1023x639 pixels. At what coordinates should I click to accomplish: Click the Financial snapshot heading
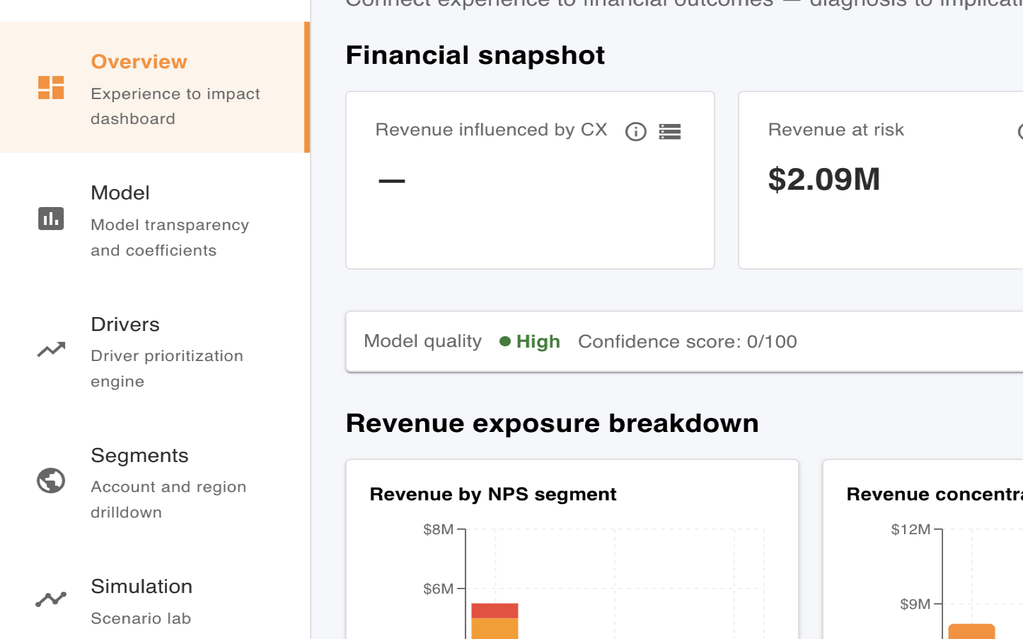point(475,56)
